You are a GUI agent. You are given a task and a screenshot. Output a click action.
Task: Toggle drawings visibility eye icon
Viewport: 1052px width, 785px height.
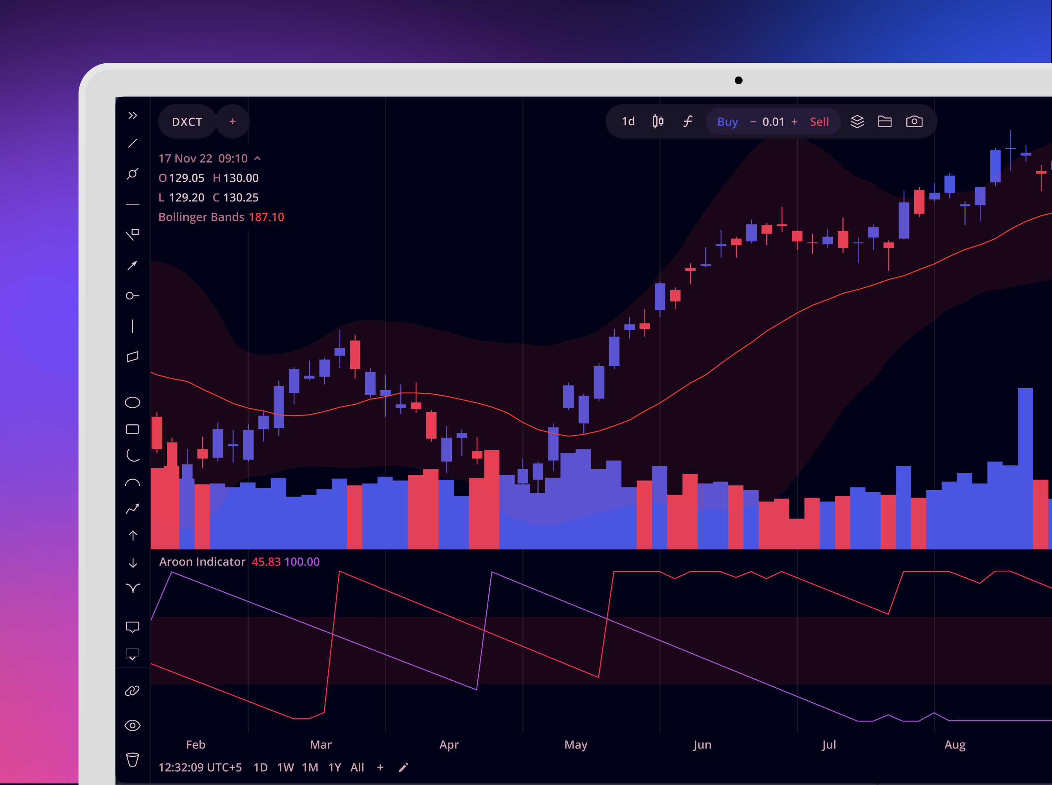(x=133, y=726)
